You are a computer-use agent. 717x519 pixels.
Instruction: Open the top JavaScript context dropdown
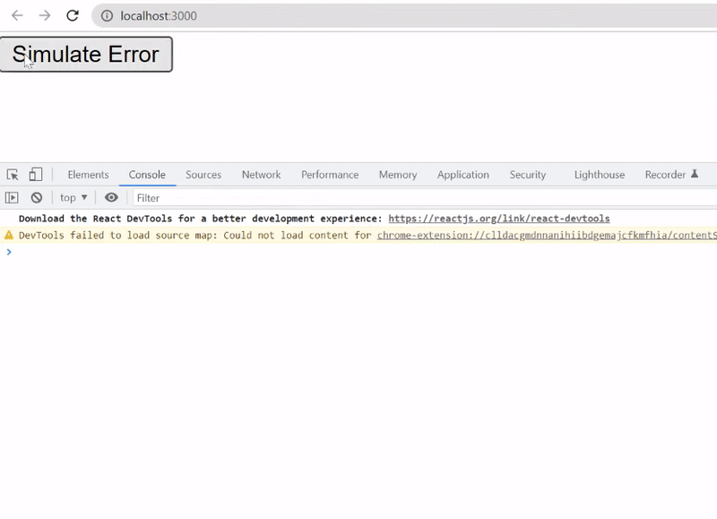pyautogui.click(x=73, y=198)
